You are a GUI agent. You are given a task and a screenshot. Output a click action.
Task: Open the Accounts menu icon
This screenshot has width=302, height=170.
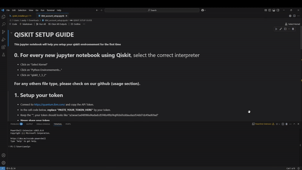click(3, 155)
